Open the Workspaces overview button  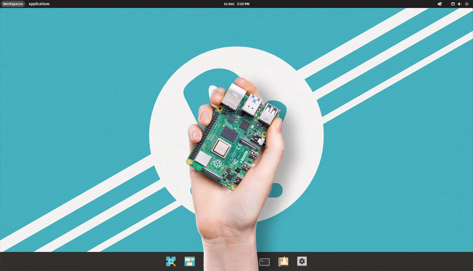coord(13,4)
